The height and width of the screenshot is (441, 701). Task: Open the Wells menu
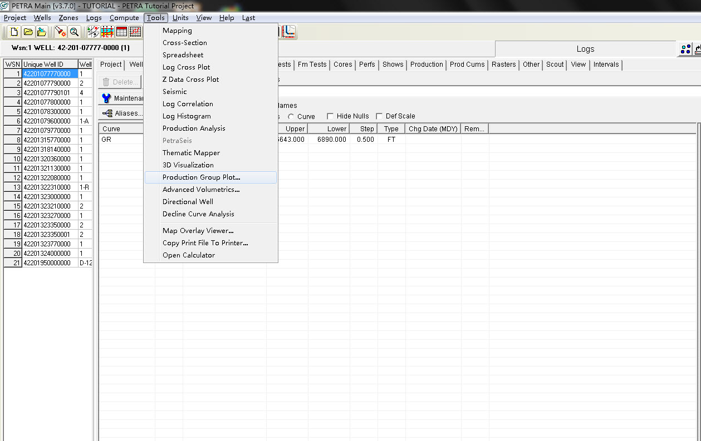42,18
